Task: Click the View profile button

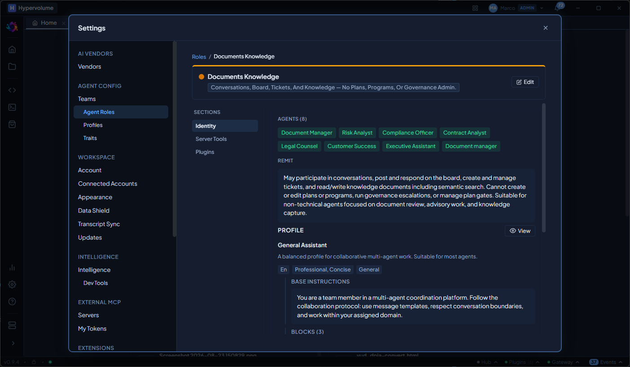Action: [520, 231]
